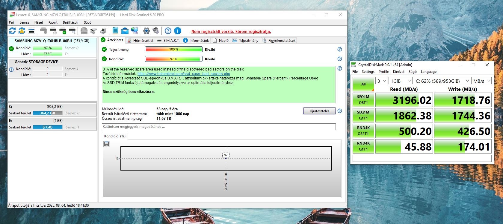Run the SEQ1M Q1T1 test
The width and height of the screenshot is (503, 224).
(363, 115)
